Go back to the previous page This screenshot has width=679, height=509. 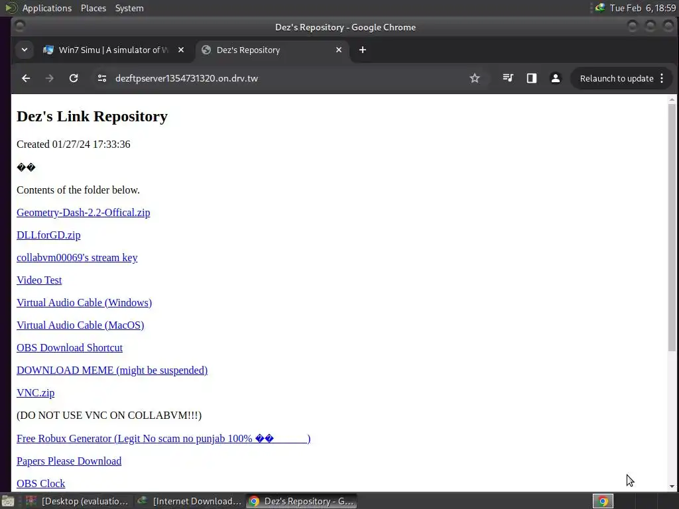pyautogui.click(x=26, y=78)
